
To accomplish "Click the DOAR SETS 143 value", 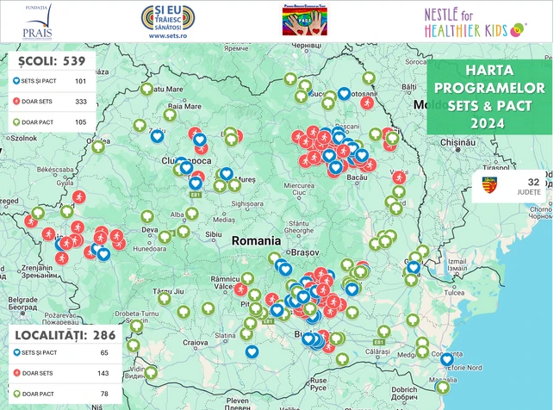I will tap(103, 373).
